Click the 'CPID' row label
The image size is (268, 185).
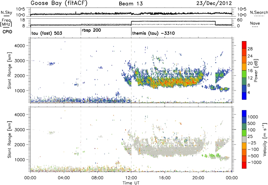[x=7, y=32]
